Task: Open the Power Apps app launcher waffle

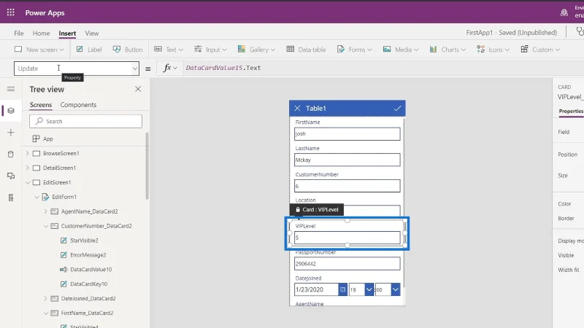Action: 10,12
